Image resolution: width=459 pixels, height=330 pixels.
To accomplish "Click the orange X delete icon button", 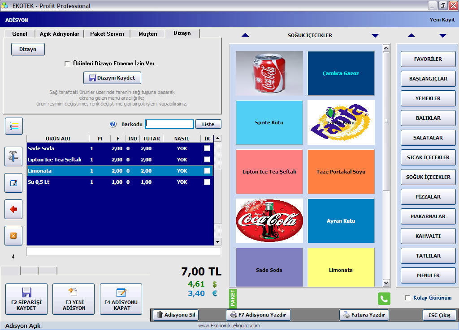I will [x=13, y=235].
